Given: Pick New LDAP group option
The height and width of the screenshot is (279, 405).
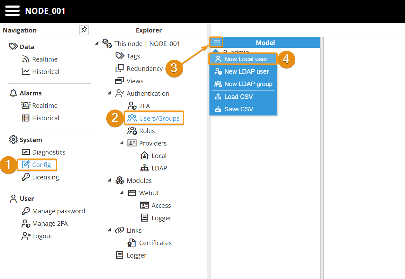Looking at the screenshot, I should click(x=248, y=84).
